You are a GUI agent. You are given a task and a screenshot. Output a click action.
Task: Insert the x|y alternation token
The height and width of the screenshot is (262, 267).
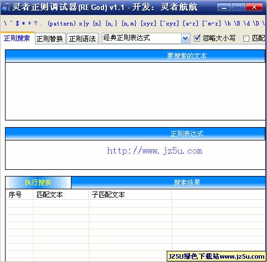(x=84, y=23)
